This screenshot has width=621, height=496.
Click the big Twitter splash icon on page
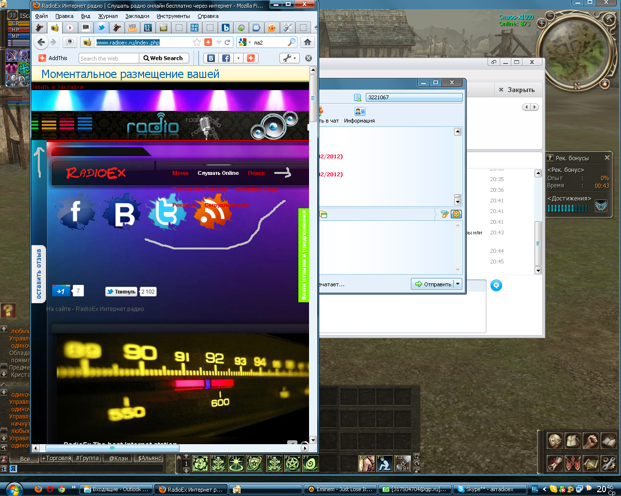pos(167,212)
